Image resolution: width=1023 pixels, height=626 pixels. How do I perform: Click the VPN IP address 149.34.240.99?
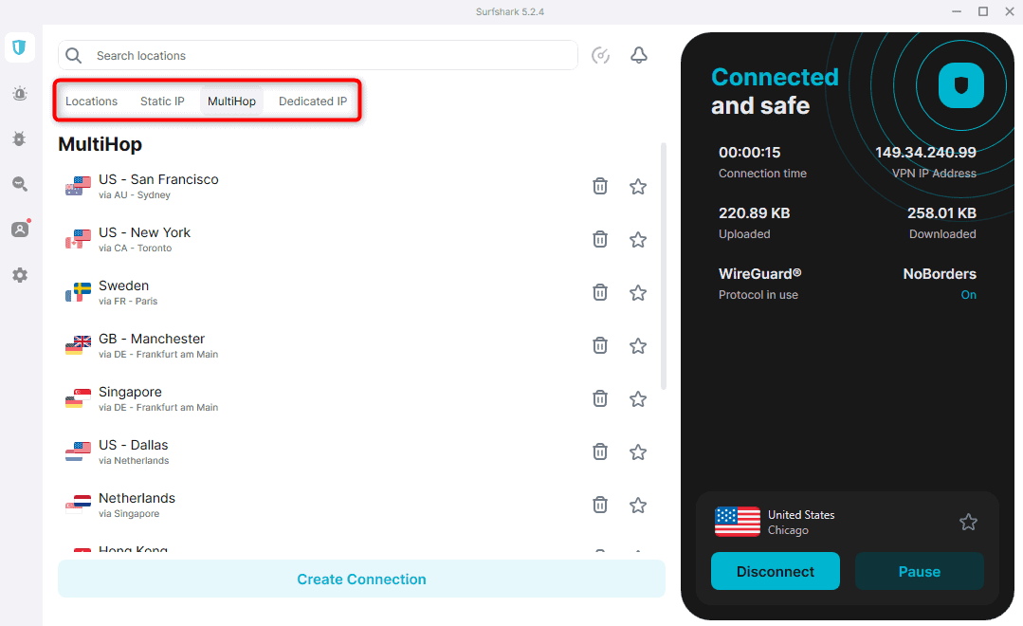(925, 152)
